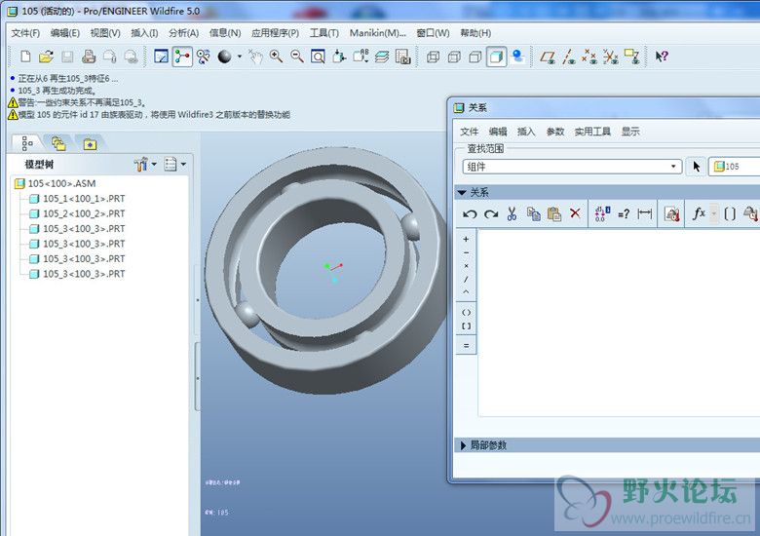Switch to the favorites navigator tab
This screenshot has height=536, width=760.
(x=90, y=144)
